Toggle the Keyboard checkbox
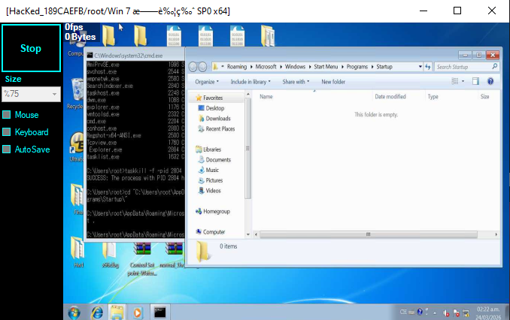The image size is (510, 320). click(7, 132)
